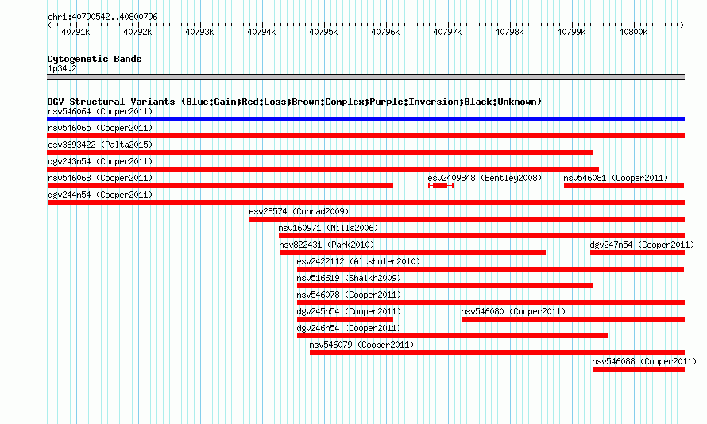Click the dgv246n54 red variant bar

452,336
